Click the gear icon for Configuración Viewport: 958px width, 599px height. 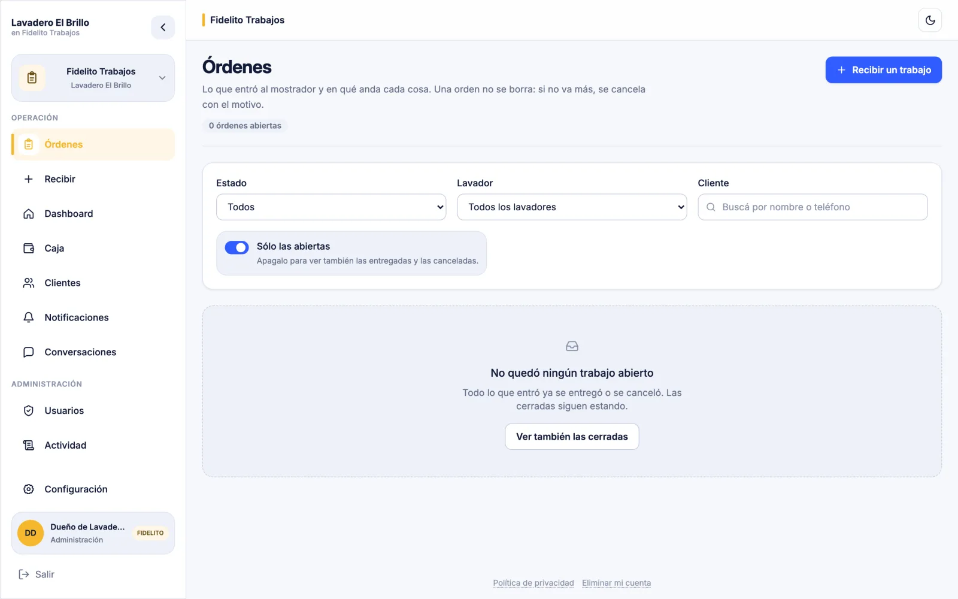[x=29, y=489]
